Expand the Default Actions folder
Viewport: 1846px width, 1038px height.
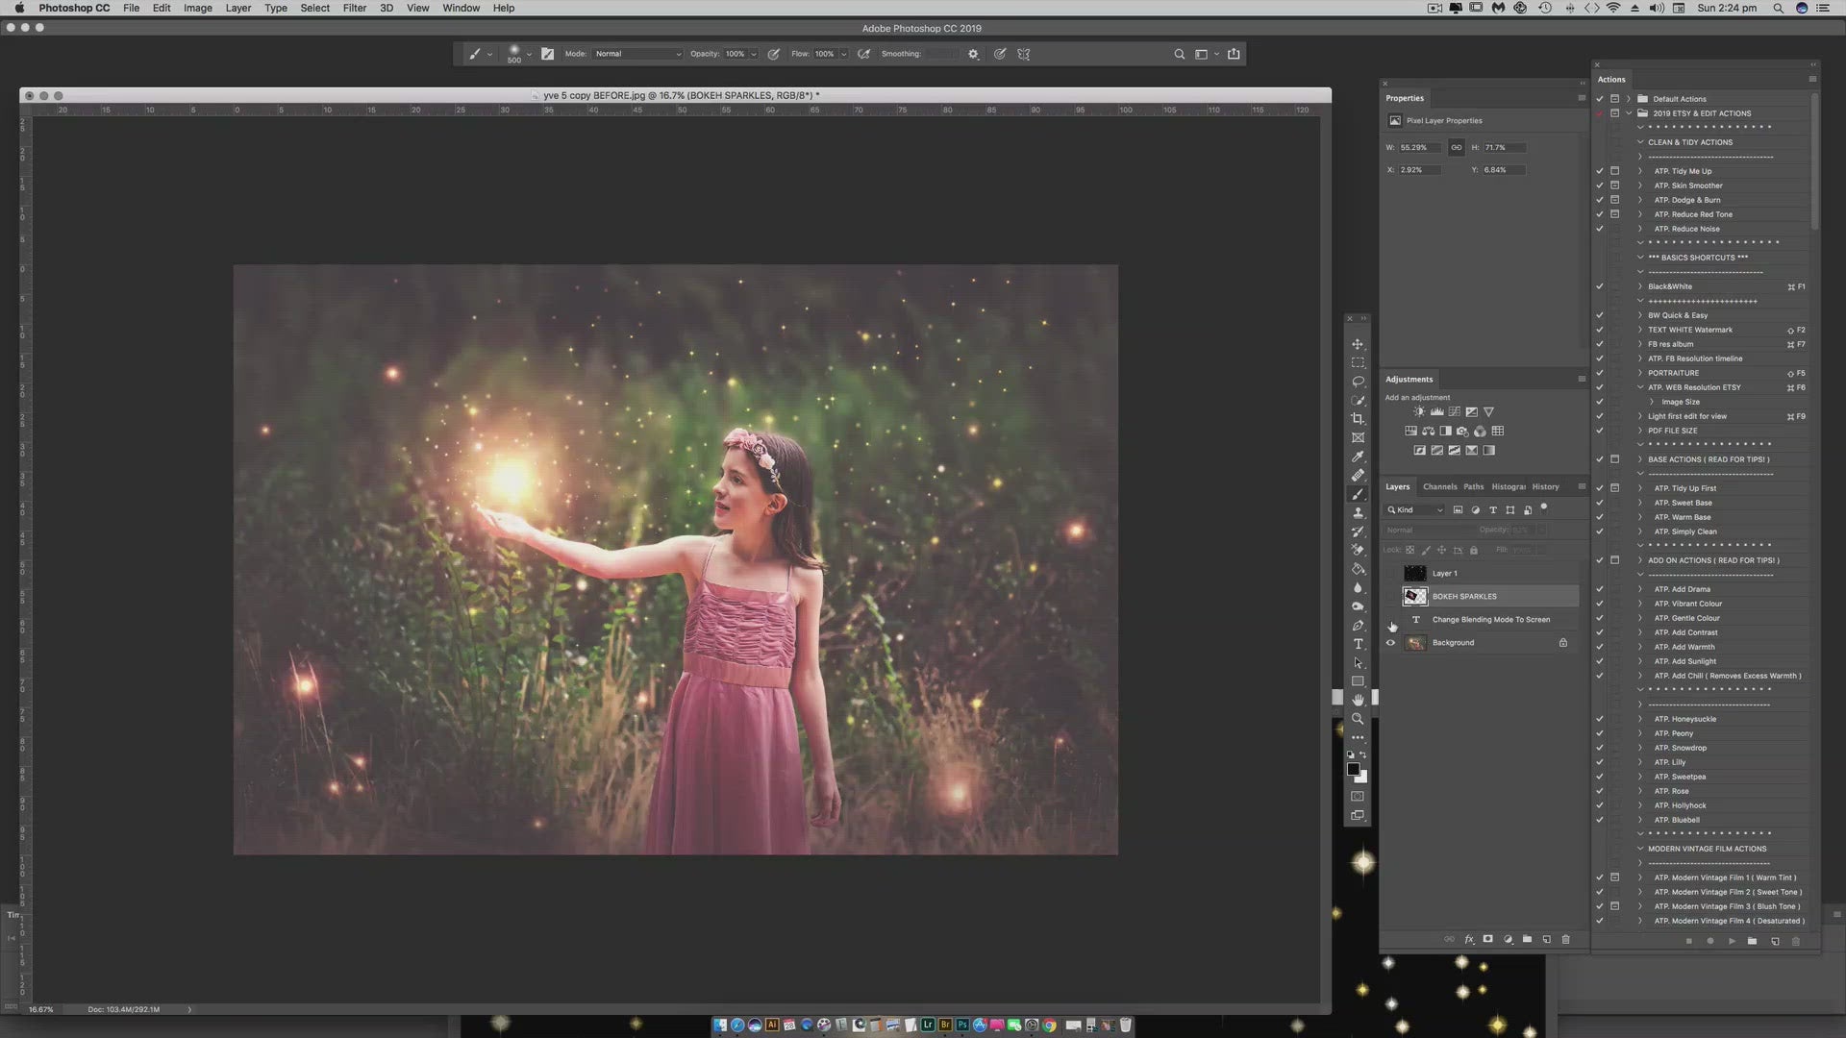(1629, 99)
